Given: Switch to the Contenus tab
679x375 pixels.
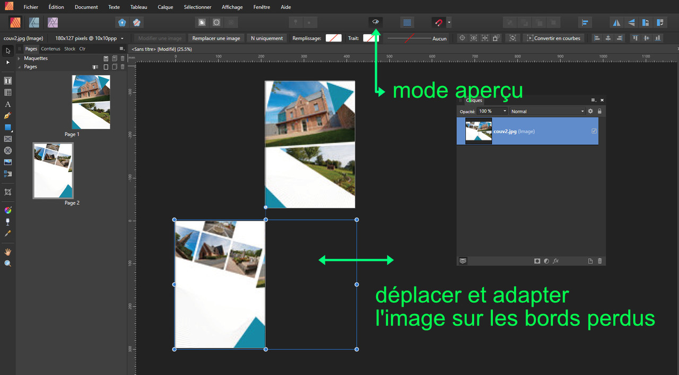Looking at the screenshot, I should (x=51, y=49).
